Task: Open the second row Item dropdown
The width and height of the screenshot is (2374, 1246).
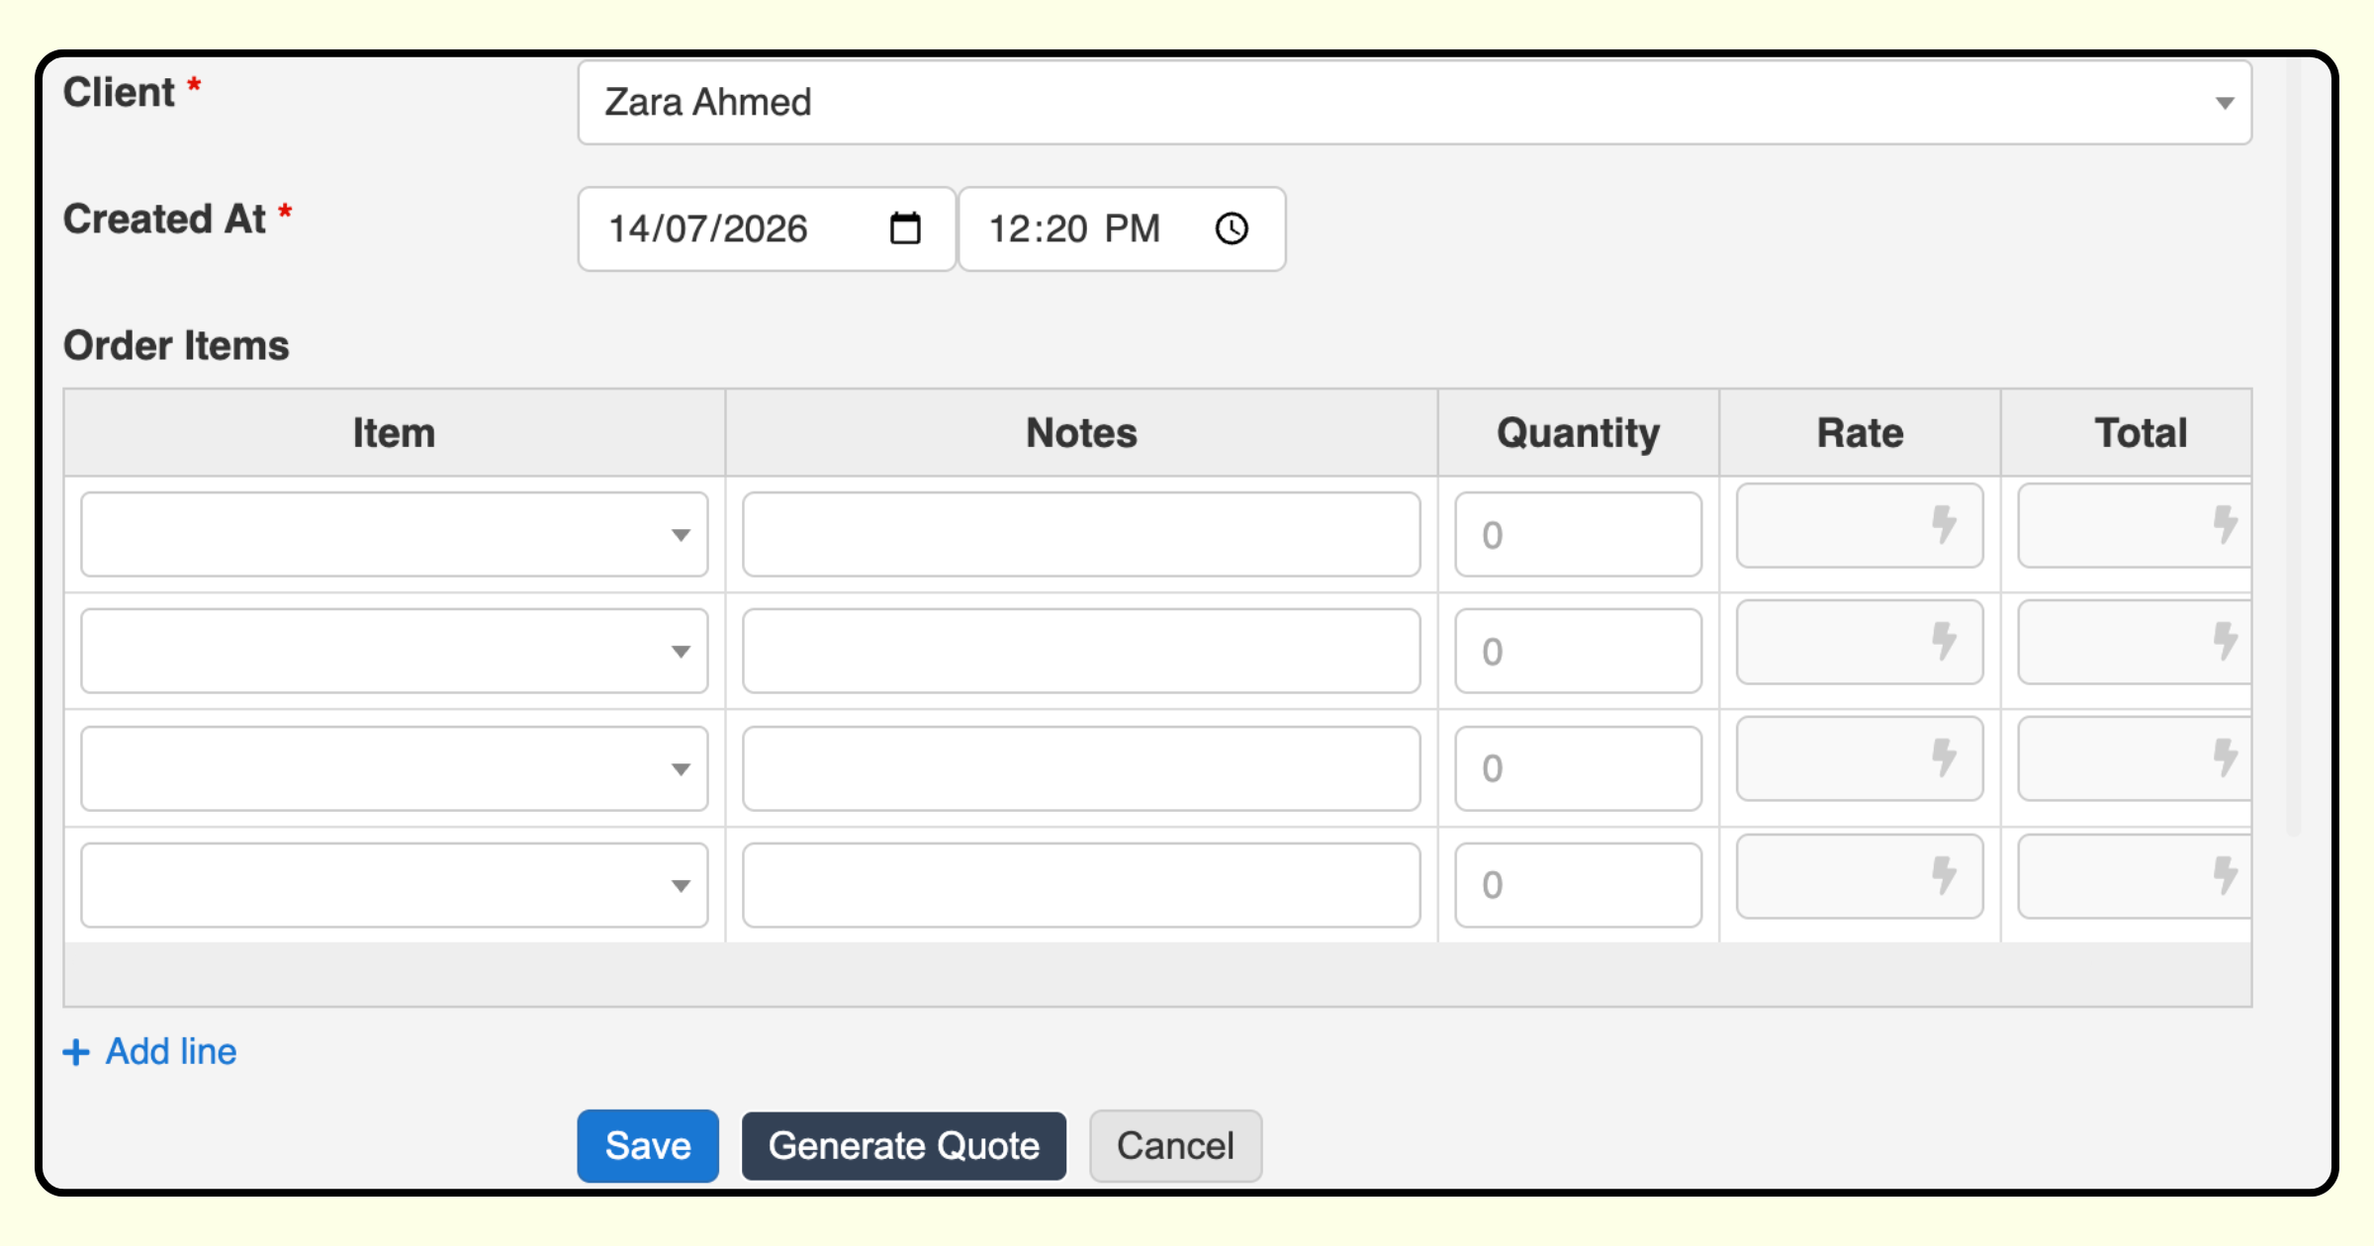Action: pos(394,651)
